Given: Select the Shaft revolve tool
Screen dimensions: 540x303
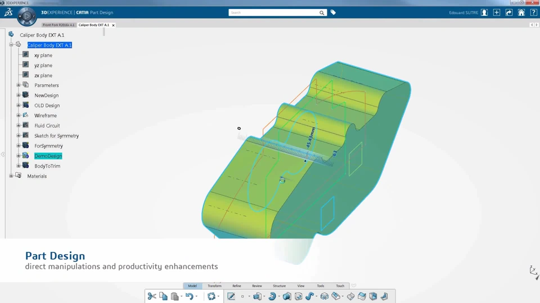Looking at the screenshot, I should pos(272,296).
